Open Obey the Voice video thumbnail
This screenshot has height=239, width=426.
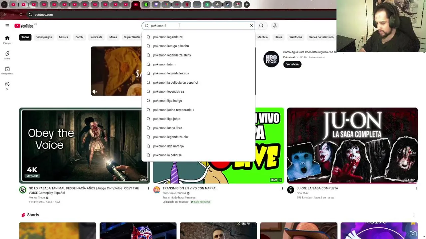point(84,145)
